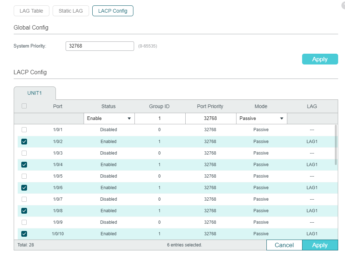Switch to the LAG Table tab
Screen dimensions: 345x254
click(x=31, y=11)
